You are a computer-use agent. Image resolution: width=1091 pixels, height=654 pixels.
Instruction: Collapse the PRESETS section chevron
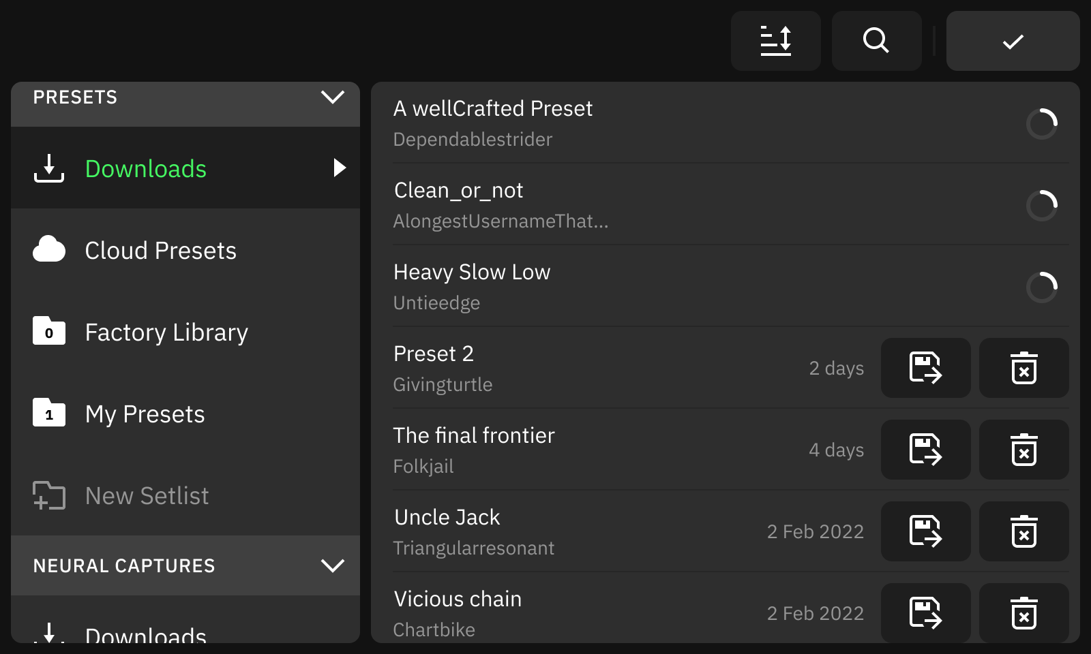pos(332,97)
